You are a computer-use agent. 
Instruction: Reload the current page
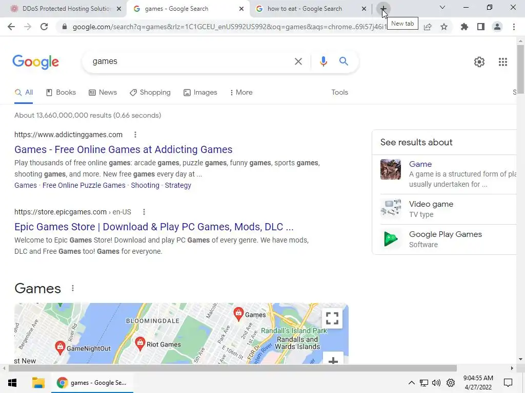[x=44, y=27]
